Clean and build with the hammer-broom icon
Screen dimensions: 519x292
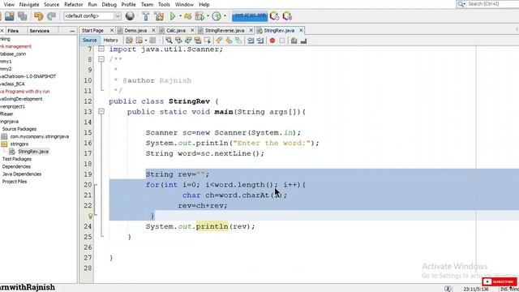[x=159, y=16]
